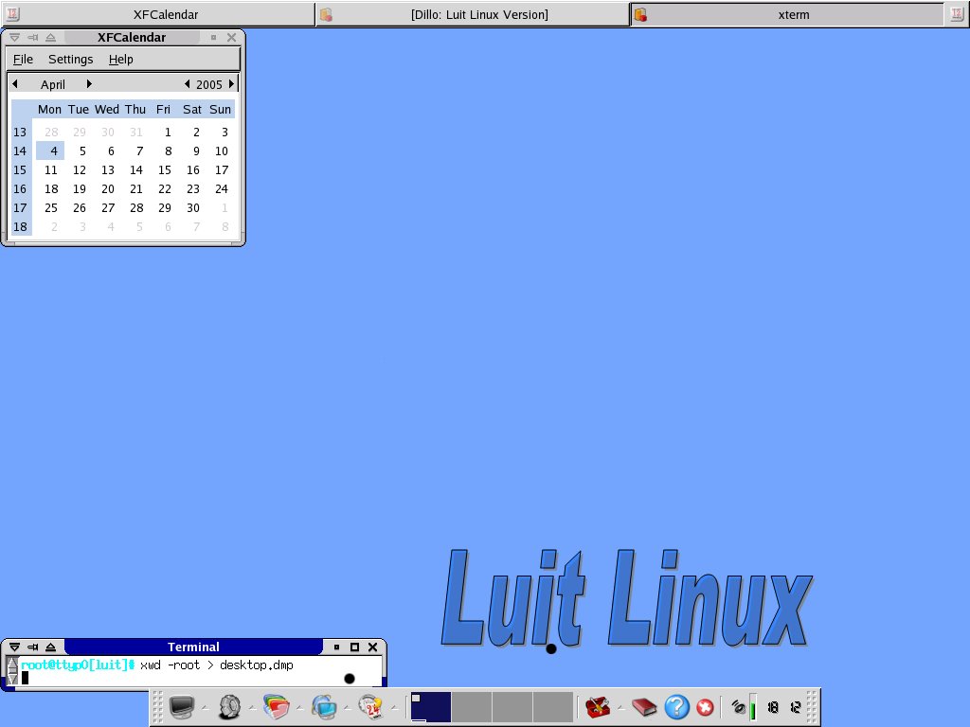Adjust the green volume level bar
The height and width of the screenshot is (727, 970).
click(753, 706)
